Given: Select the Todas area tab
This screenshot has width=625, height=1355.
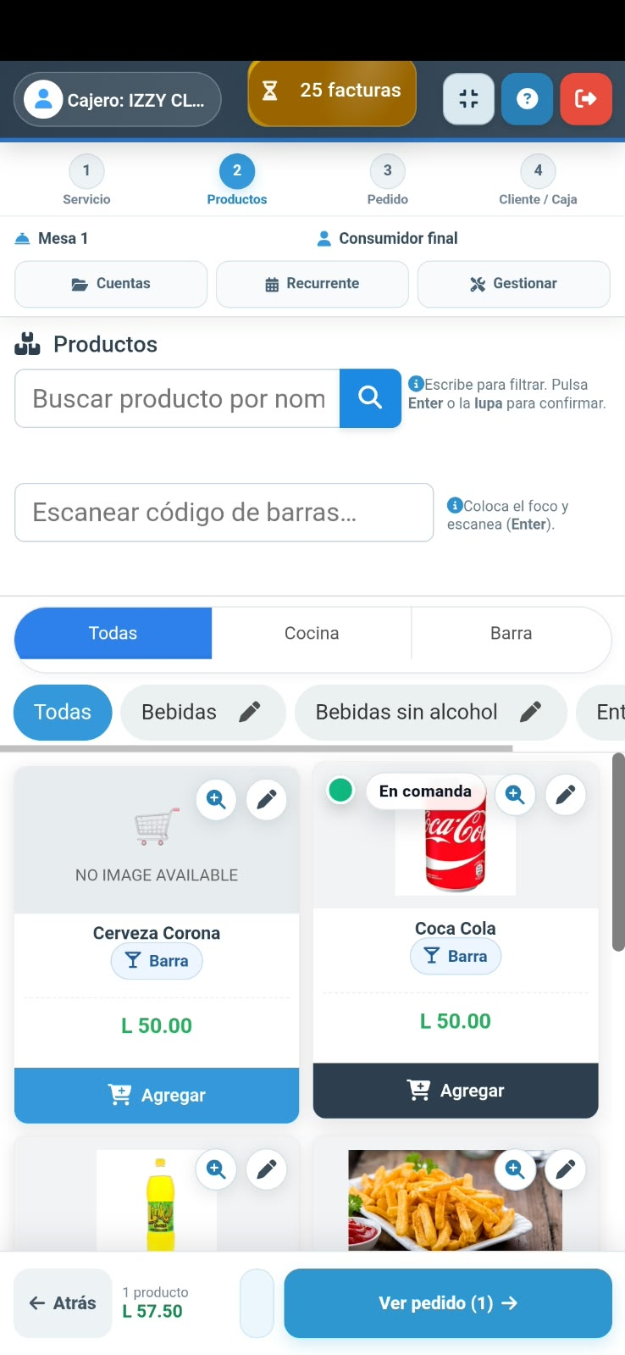Looking at the screenshot, I should tap(113, 633).
